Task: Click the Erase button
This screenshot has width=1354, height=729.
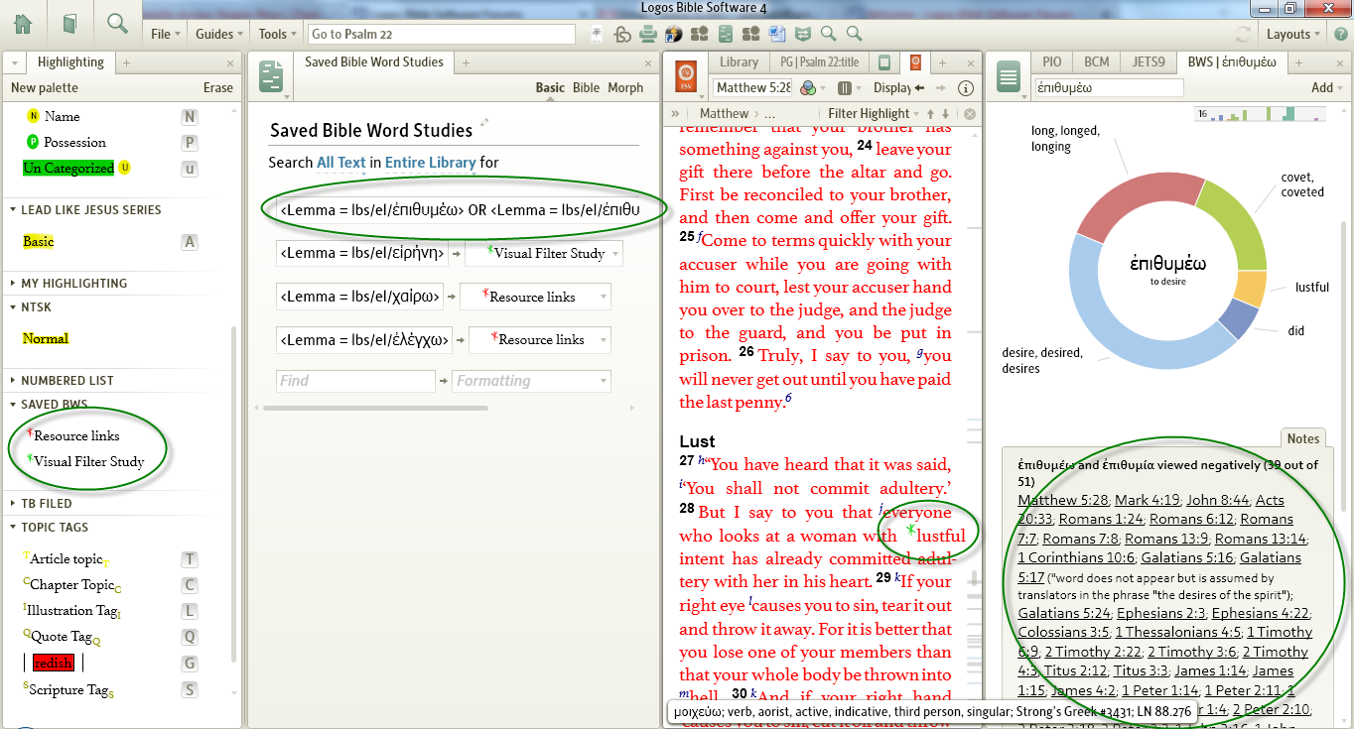Action: [218, 87]
